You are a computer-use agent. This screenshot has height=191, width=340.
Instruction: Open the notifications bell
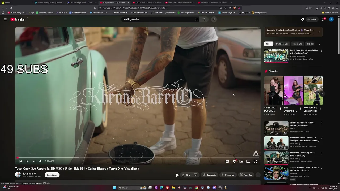[x=323, y=19]
